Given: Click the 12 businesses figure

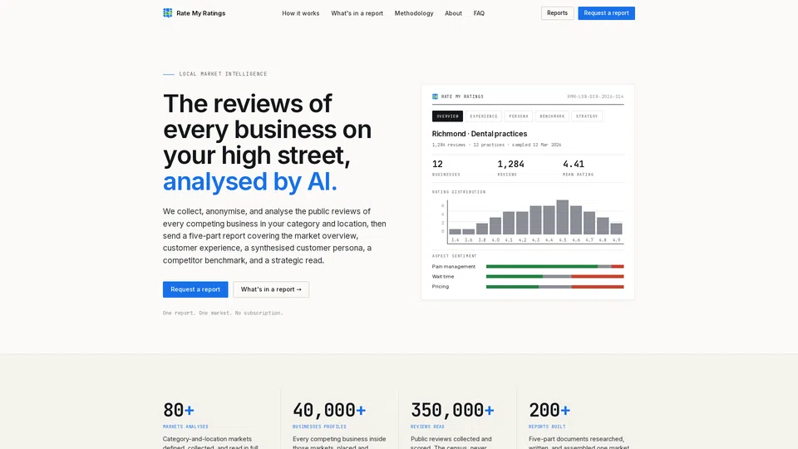Looking at the screenshot, I should 438,164.
